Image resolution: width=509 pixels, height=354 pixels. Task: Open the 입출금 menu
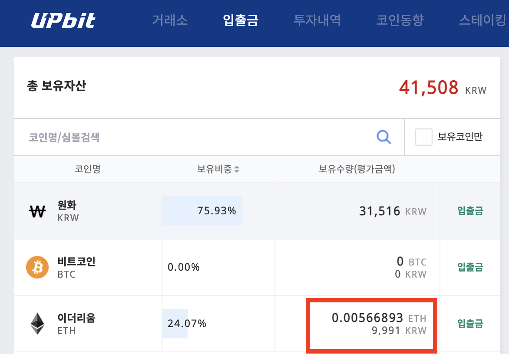[241, 20]
